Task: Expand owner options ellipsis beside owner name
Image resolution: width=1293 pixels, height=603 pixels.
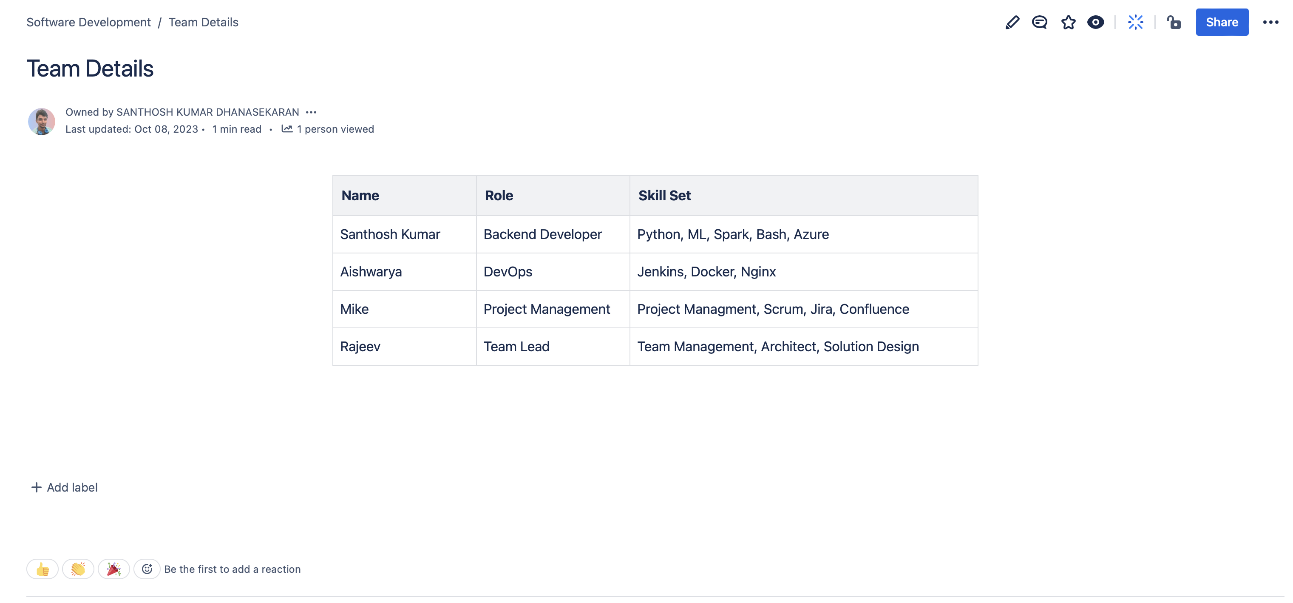Action: coord(311,112)
